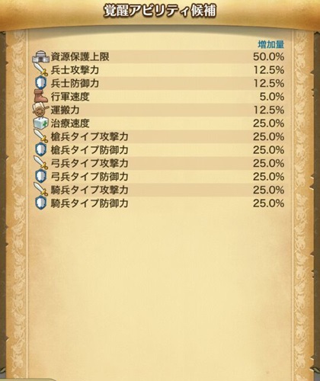Click the sword icon beside 兵士攻撃力
The height and width of the screenshot is (381, 320).
click(41, 69)
